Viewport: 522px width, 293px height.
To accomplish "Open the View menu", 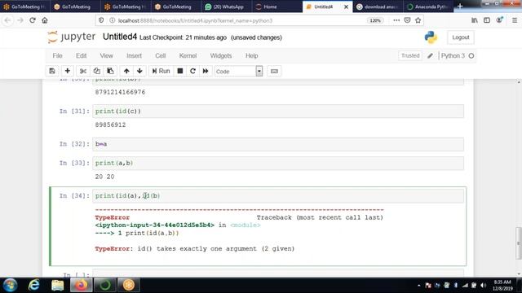I will (107, 56).
